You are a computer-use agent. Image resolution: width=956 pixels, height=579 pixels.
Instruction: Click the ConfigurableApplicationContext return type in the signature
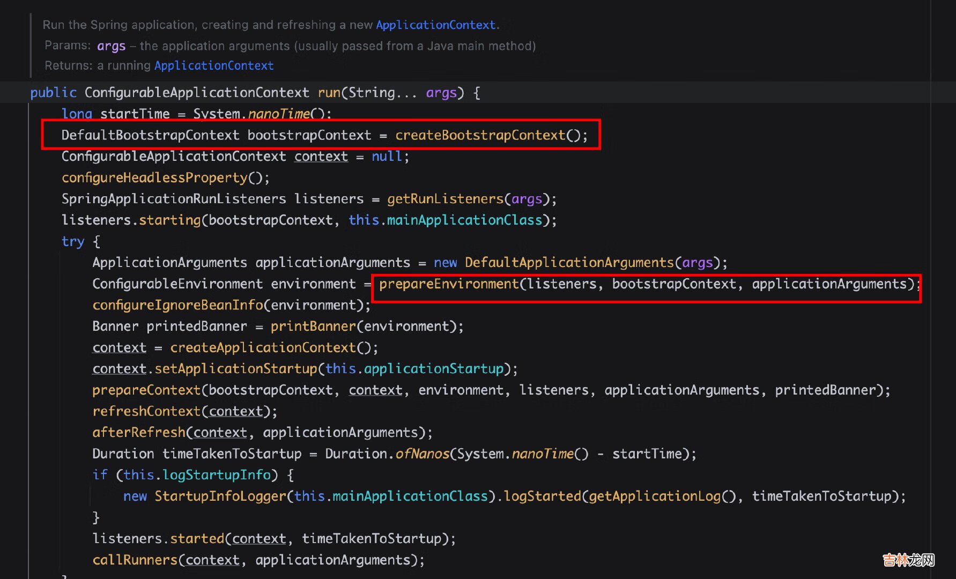click(197, 93)
